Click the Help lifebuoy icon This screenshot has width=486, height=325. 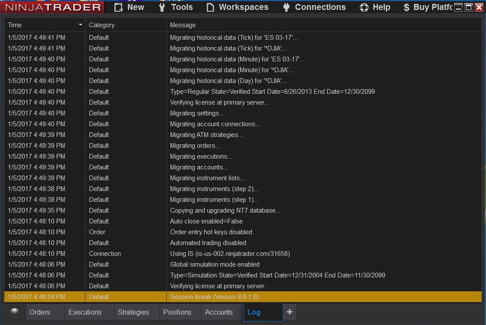364,7
